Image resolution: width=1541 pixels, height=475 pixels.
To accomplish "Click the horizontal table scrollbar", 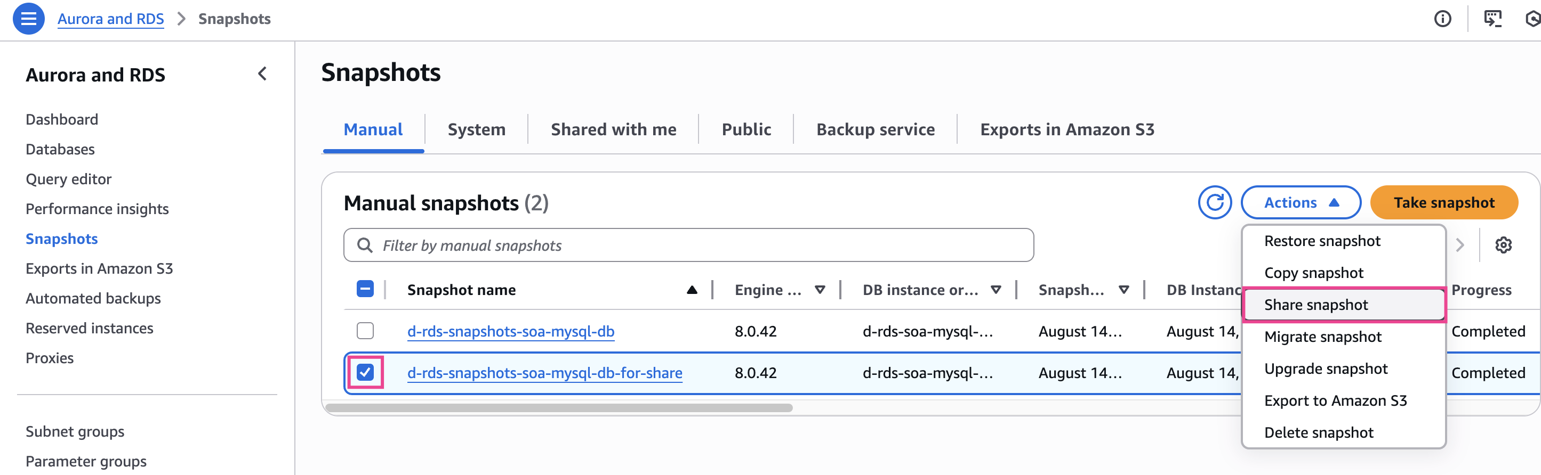I will (559, 408).
